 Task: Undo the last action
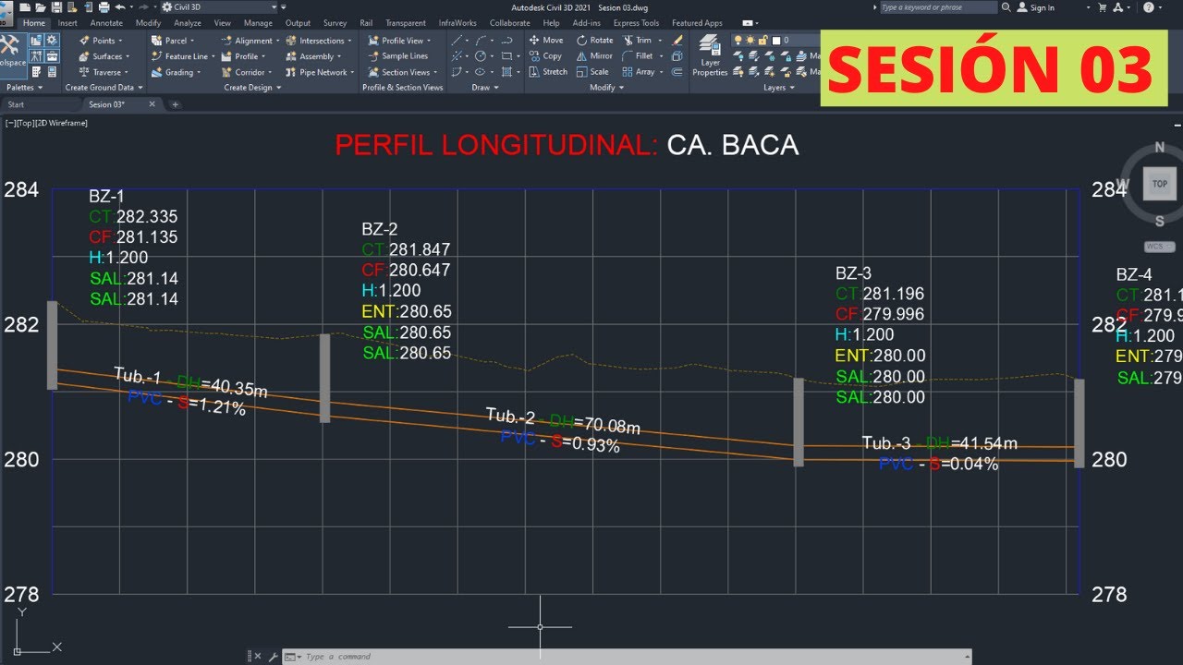pos(119,7)
